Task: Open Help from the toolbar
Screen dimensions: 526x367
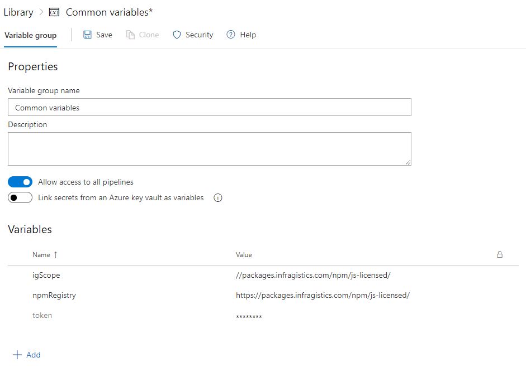Action: click(241, 35)
